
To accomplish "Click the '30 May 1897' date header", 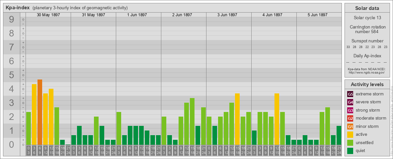I will 48,15.
